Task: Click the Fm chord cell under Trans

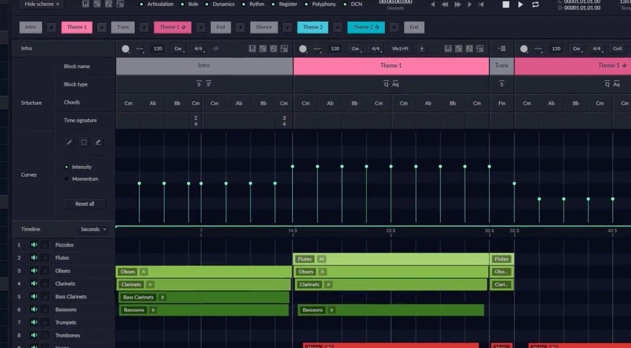Action: pos(502,103)
